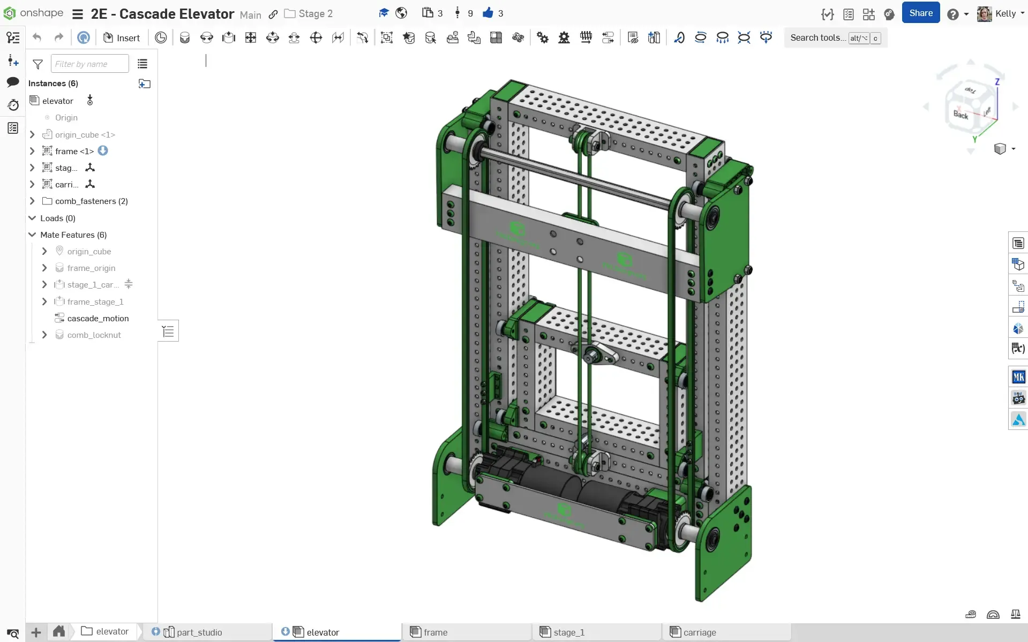Viewport: 1028px width, 642px height.
Task: Switch to the stage_1 tab
Action: coord(568,632)
